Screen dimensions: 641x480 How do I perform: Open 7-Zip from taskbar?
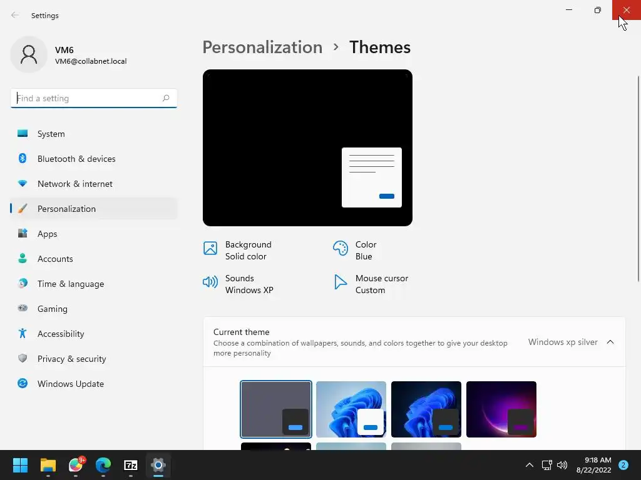point(131,465)
